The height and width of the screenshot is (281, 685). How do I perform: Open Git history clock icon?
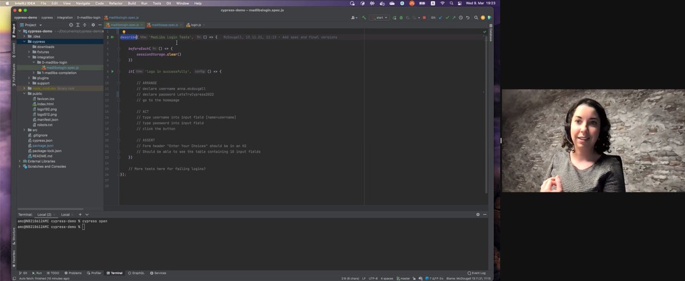pyautogui.click(x=461, y=18)
